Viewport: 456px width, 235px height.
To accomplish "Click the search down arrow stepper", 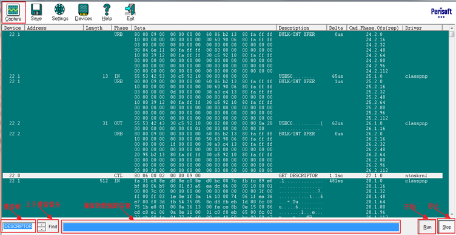I will tap(42, 228).
